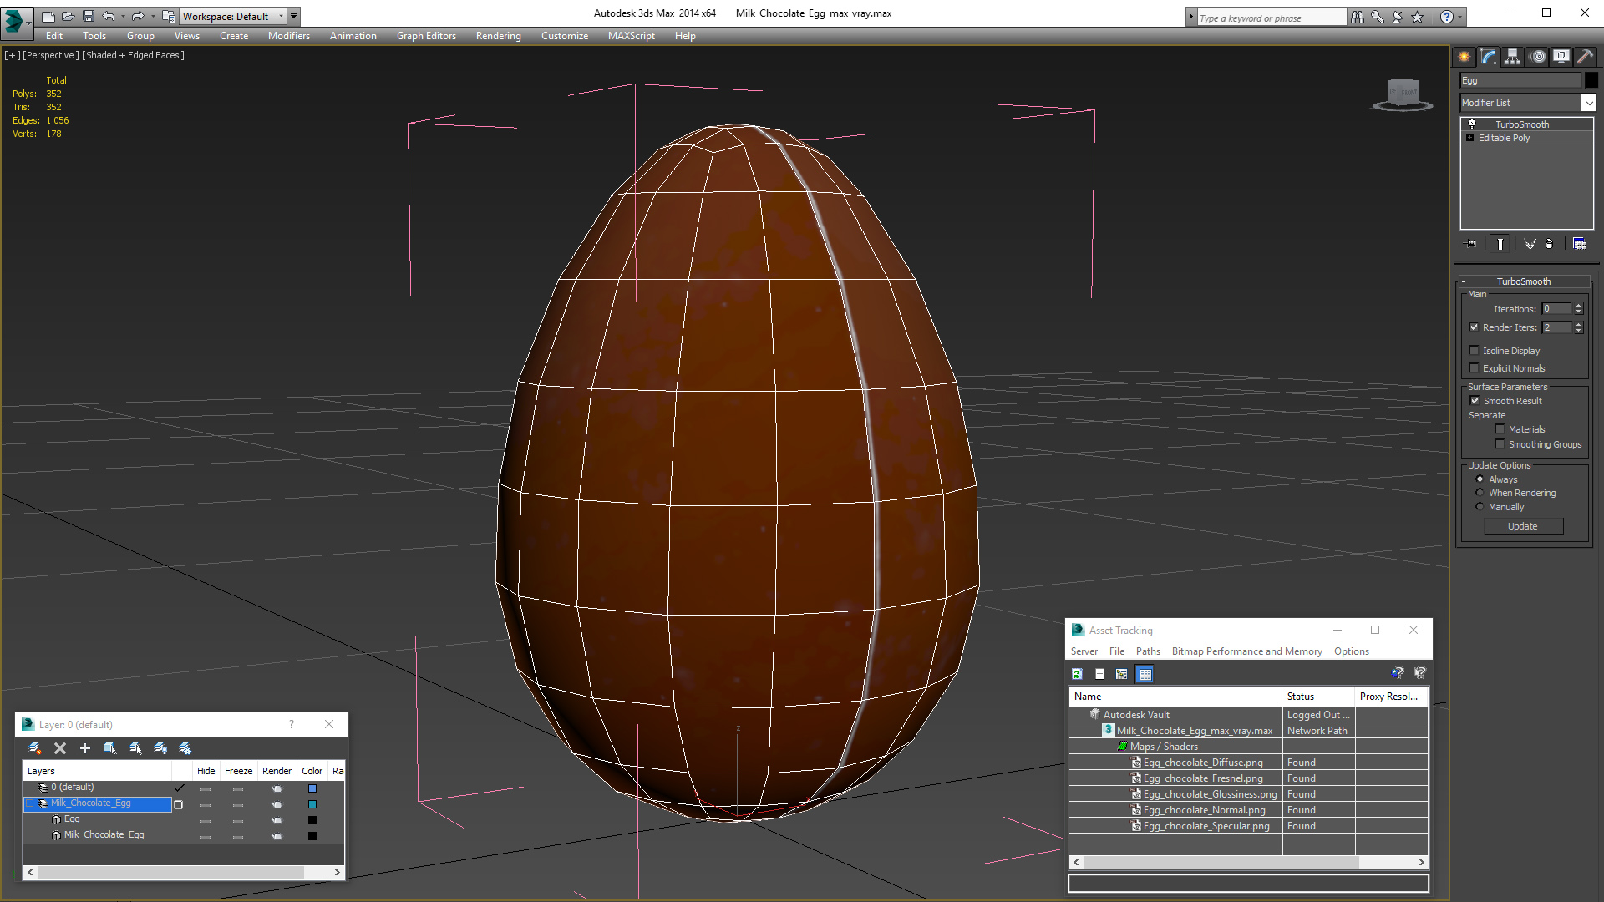Open Configure Modifier Sets icon
This screenshot has width=1604, height=902.
click(x=1579, y=244)
